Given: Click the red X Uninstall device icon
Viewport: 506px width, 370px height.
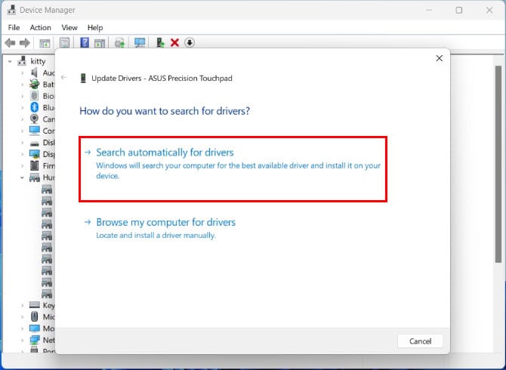Looking at the screenshot, I should (174, 42).
